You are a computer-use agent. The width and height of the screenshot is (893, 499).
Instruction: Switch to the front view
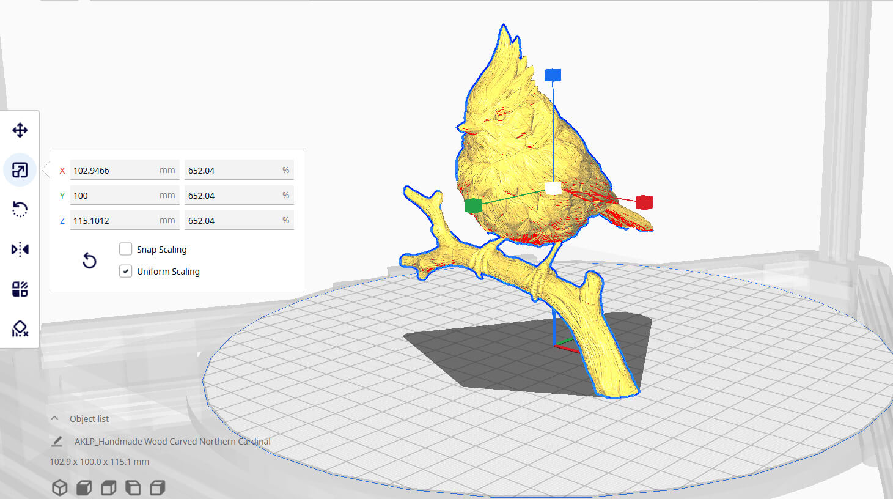[x=84, y=487]
